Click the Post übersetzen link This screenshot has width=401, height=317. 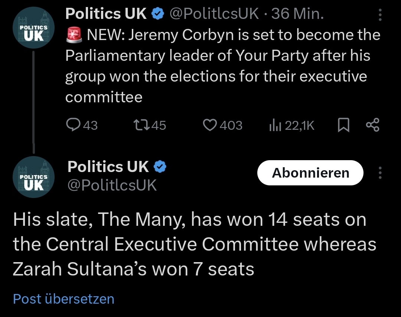(63, 298)
